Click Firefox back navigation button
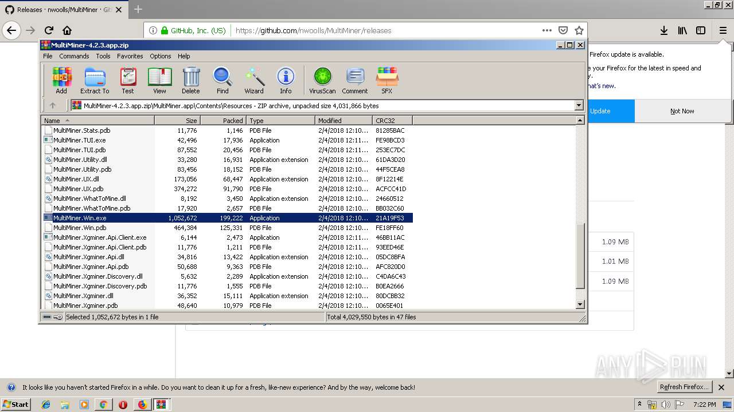 (11, 30)
